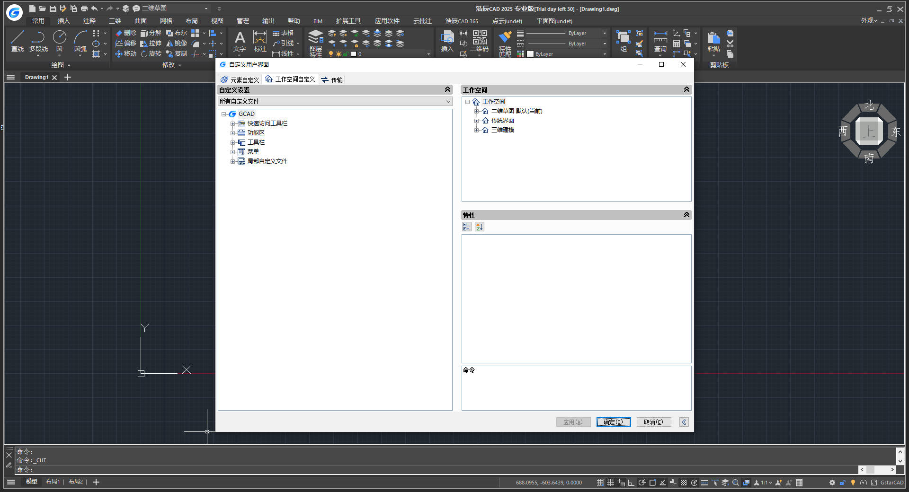The height and width of the screenshot is (492, 909).
Task: Open the 所有自定义文件 dropdown
Action: click(335, 101)
